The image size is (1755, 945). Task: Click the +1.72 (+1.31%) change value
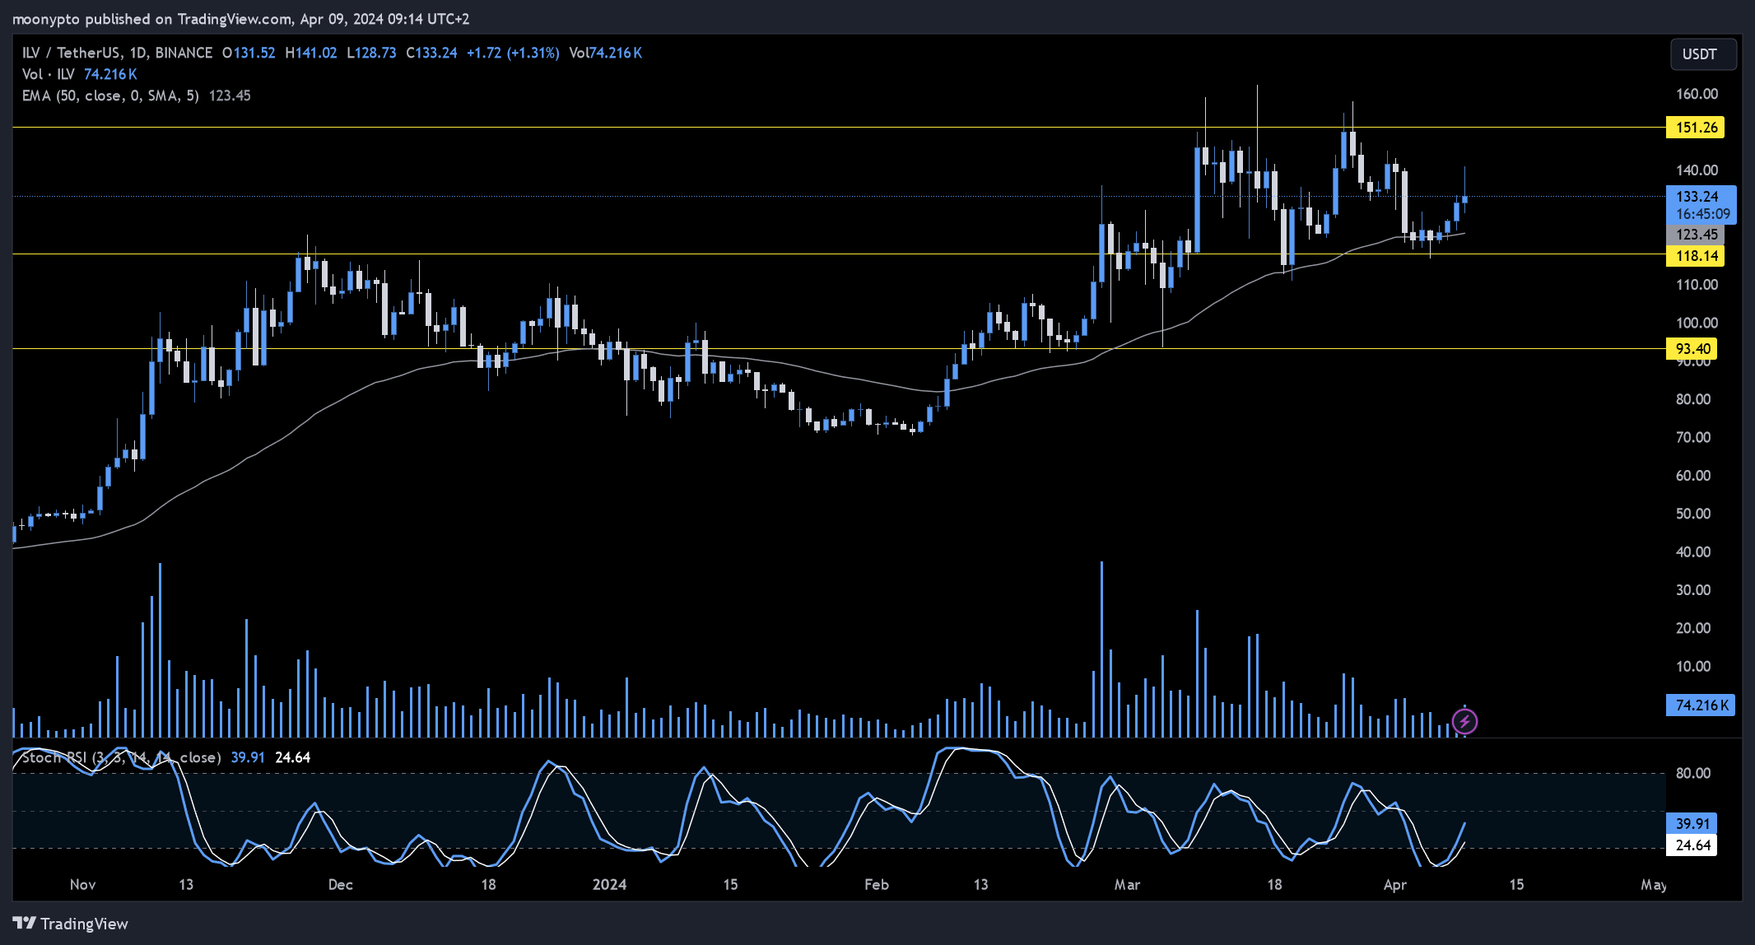coord(513,53)
